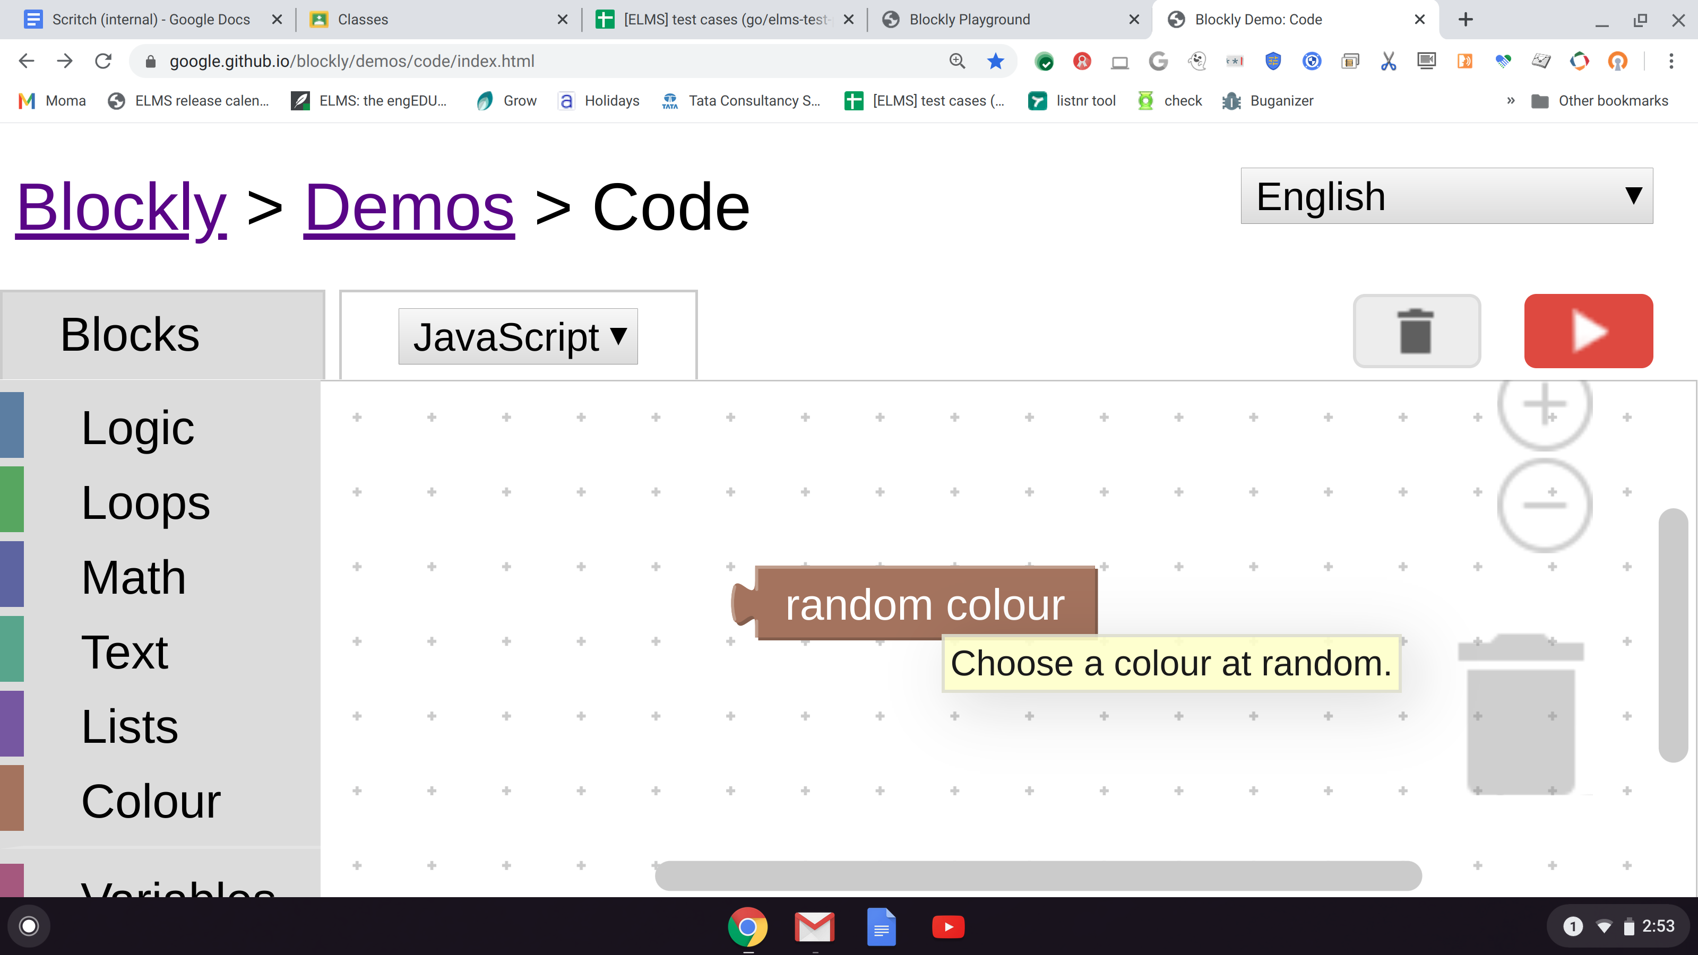Click the ghost extension icon
1698x955 pixels.
tap(1196, 60)
